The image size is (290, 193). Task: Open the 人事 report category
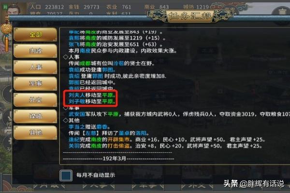(x=35, y=67)
